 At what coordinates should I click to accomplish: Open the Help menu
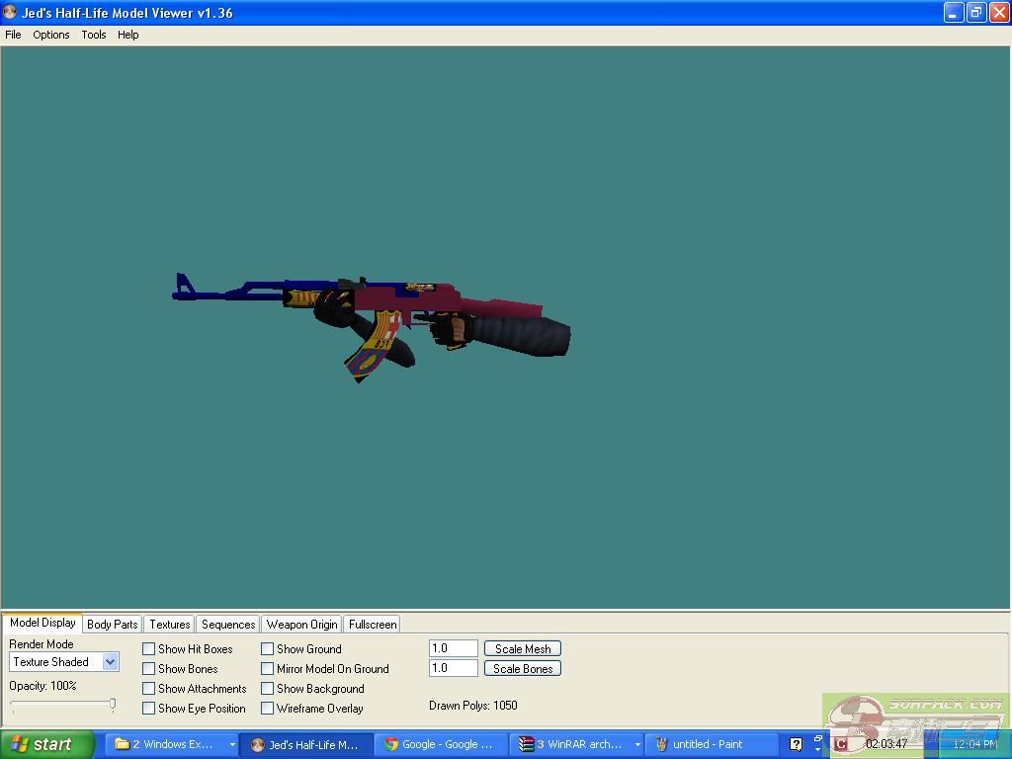tap(127, 35)
